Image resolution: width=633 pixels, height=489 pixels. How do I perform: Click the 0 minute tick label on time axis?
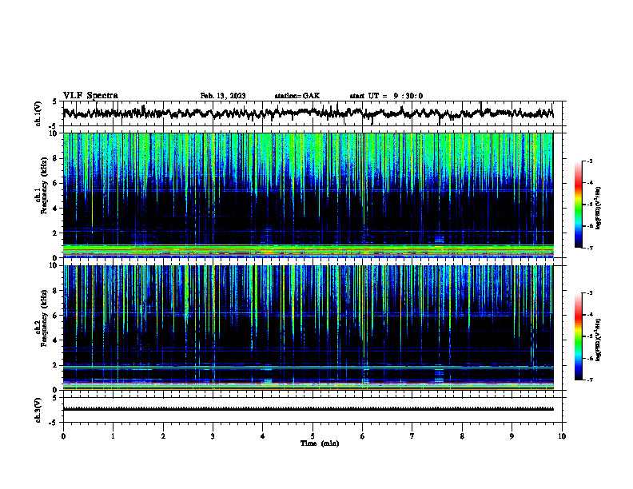point(63,436)
